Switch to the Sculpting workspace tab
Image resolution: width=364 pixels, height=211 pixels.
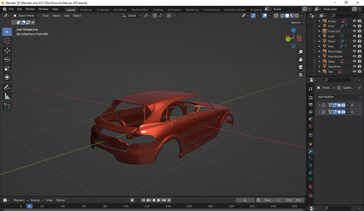pos(102,10)
